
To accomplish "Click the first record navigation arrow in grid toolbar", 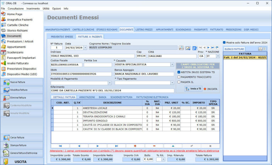I will point(60,146).
